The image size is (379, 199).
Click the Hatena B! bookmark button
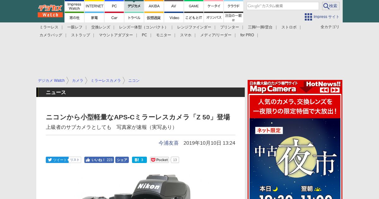[139, 160]
